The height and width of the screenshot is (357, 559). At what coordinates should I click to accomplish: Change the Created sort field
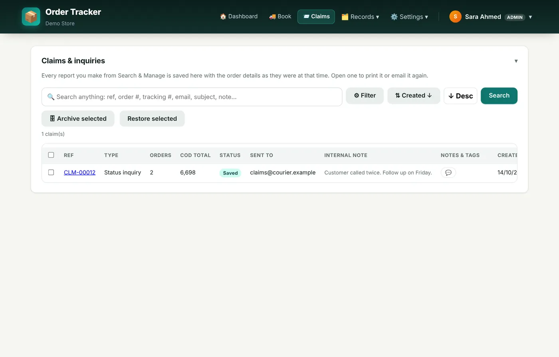(414, 96)
